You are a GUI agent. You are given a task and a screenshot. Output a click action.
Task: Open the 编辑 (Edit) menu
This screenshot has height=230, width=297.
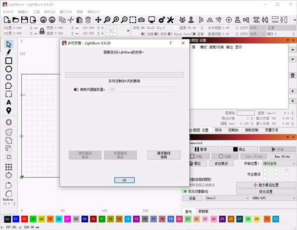[23, 11]
